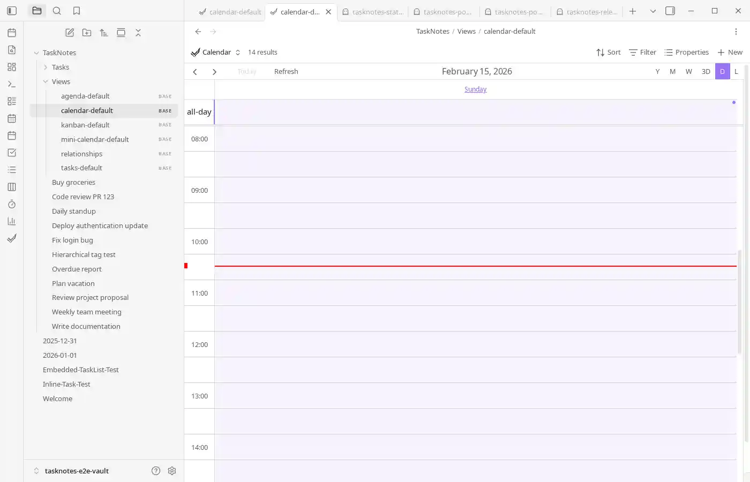Screen dimensions: 750x482
Task: Click the new folder icon
Action: tap(87, 33)
